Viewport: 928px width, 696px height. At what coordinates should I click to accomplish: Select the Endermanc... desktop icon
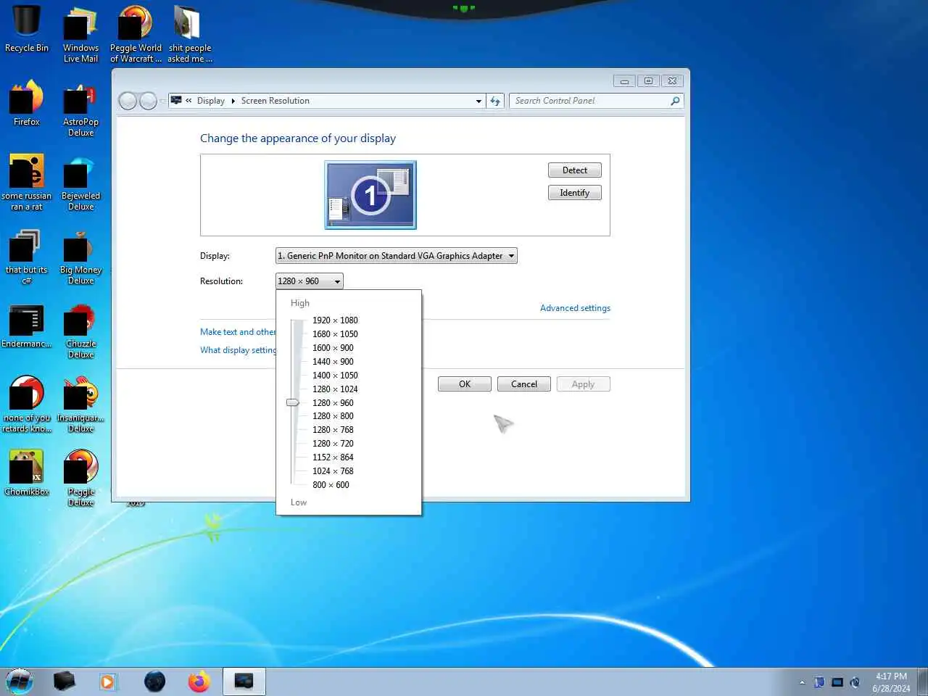pyautogui.click(x=26, y=326)
